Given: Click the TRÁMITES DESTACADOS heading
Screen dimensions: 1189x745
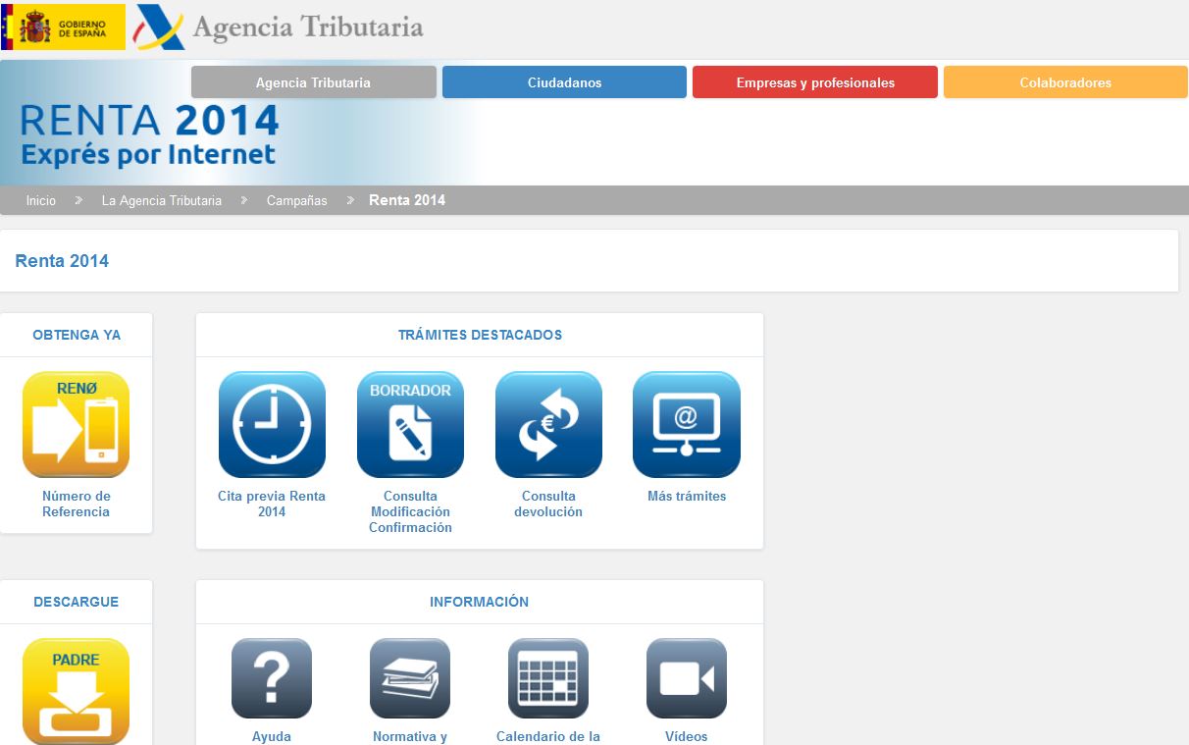Looking at the screenshot, I should point(480,335).
